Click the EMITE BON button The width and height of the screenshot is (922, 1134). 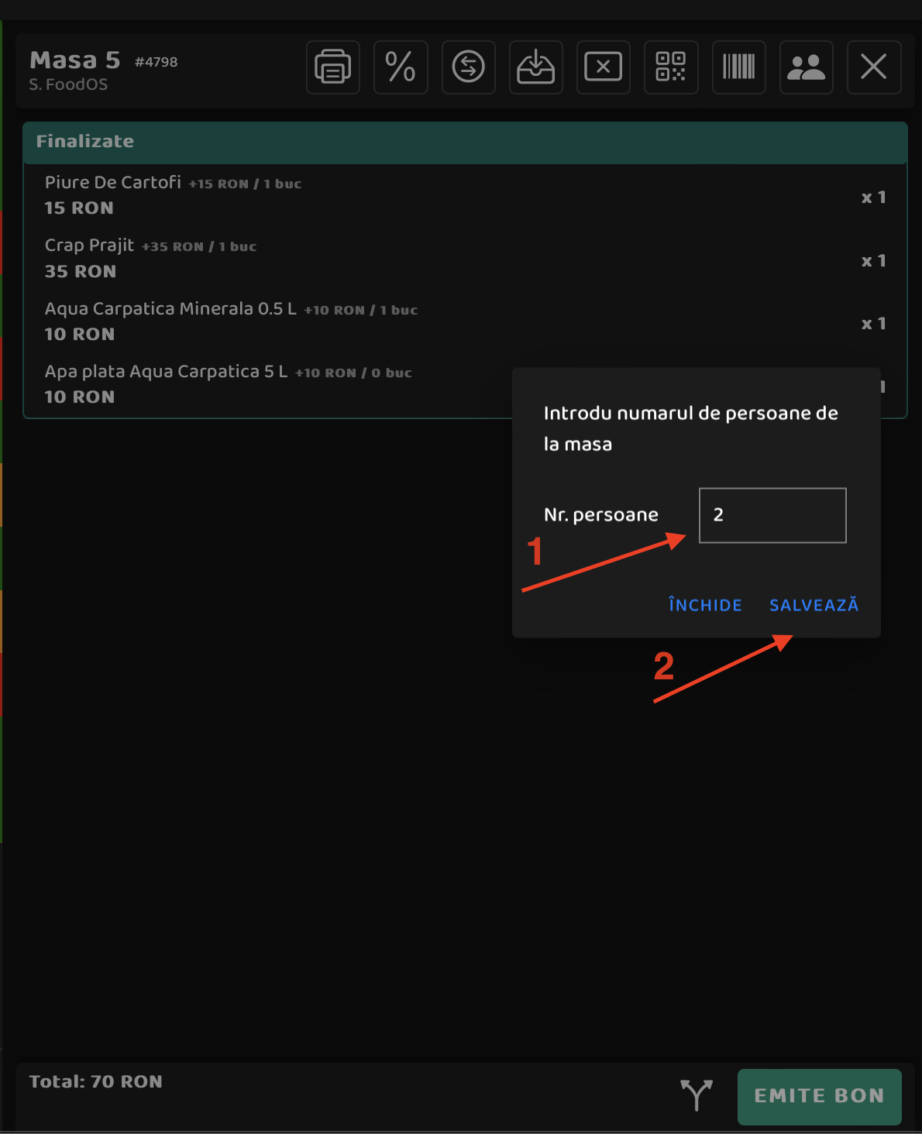(820, 1096)
